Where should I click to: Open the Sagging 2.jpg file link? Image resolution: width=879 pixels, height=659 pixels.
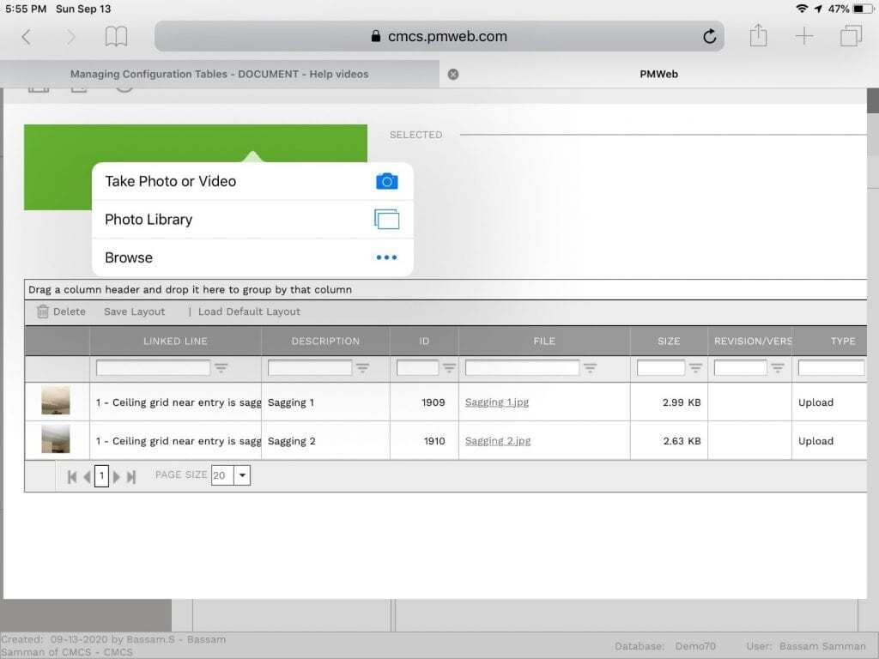click(x=499, y=441)
